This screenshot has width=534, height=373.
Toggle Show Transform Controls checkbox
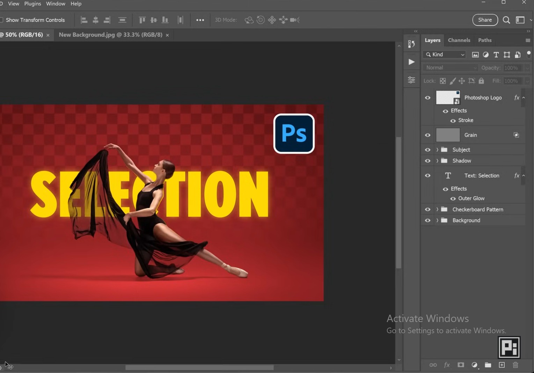(x=1, y=20)
